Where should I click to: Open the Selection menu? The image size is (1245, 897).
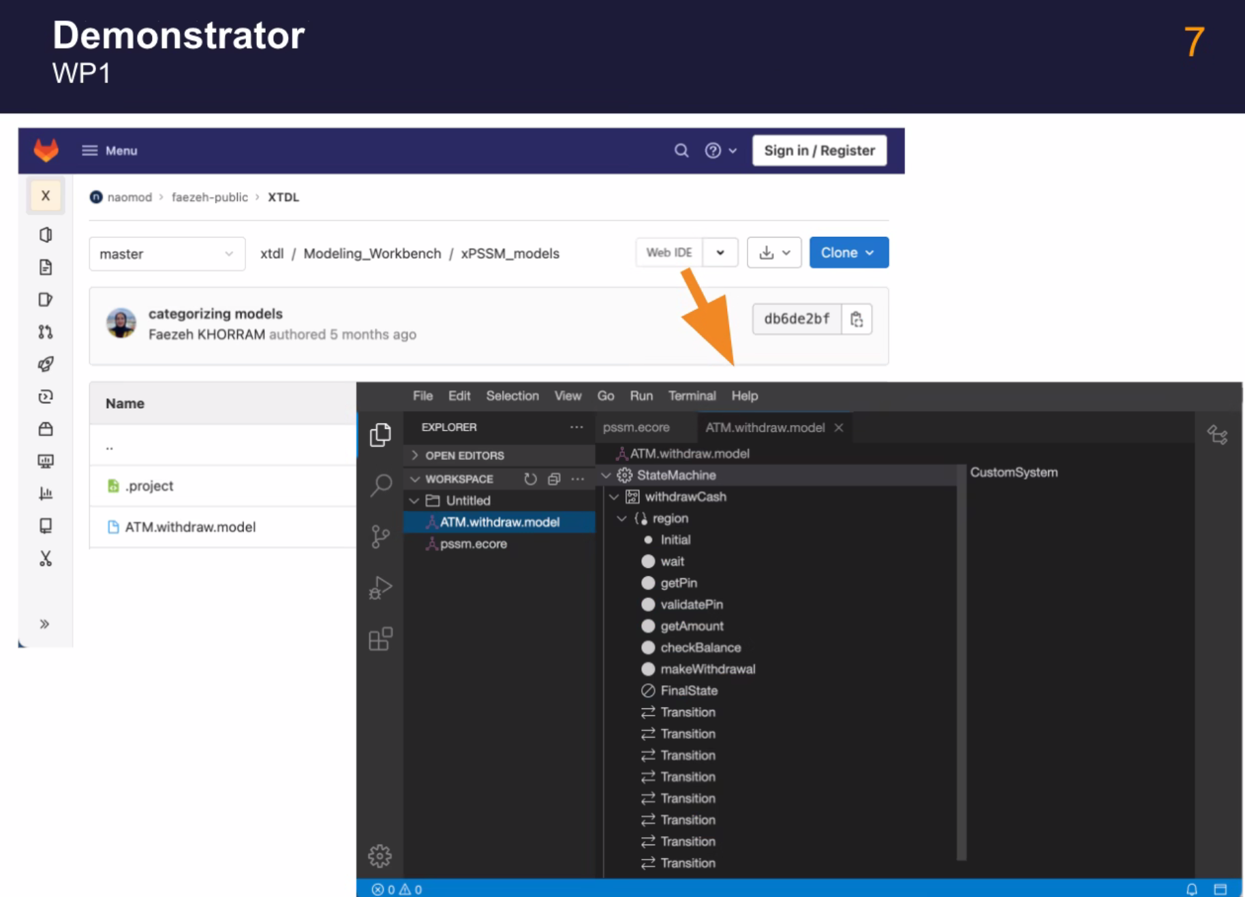point(512,396)
